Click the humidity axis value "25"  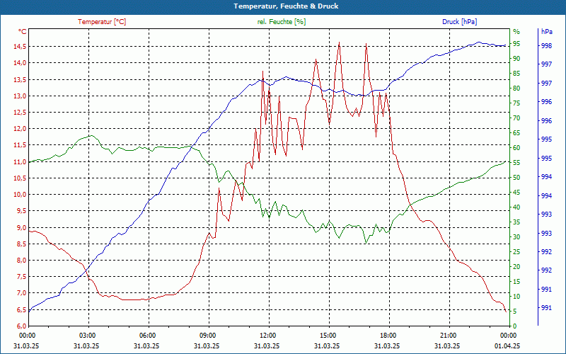516,252
